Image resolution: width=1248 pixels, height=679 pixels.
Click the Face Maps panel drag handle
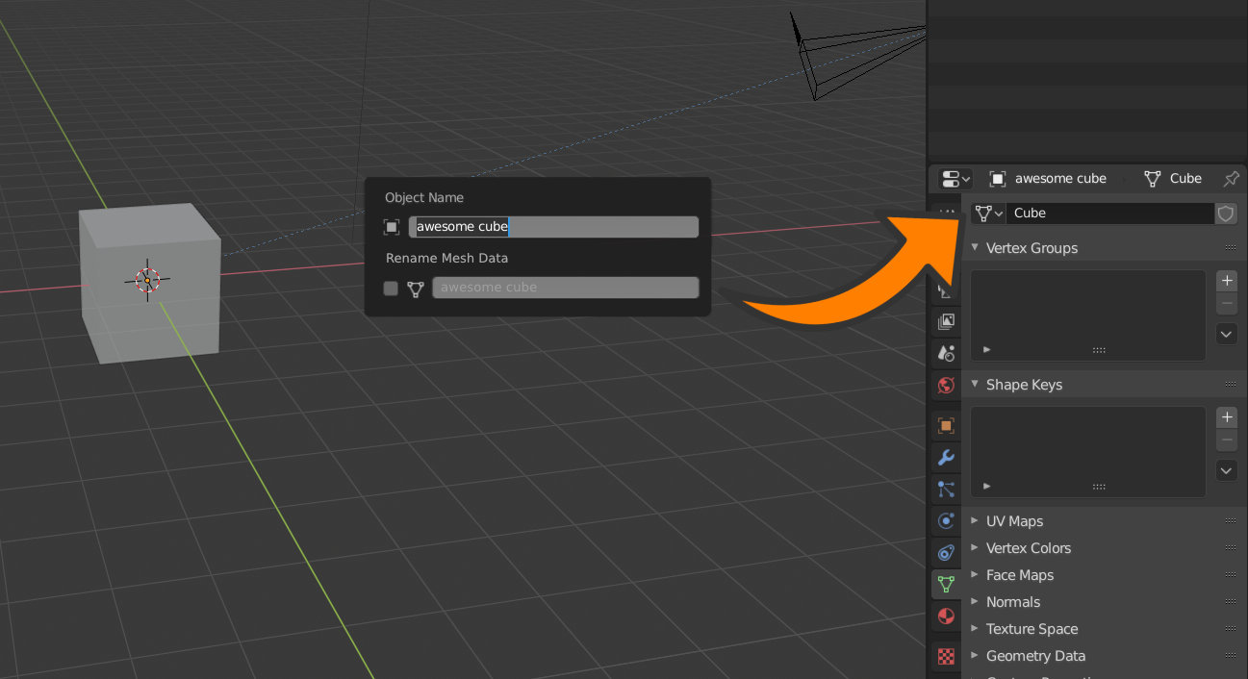(1231, 575)
